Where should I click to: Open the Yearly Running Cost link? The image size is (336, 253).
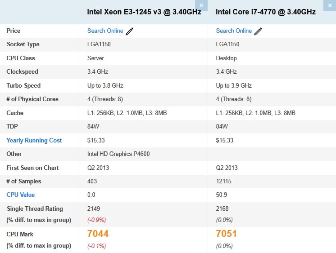(34, 140)
